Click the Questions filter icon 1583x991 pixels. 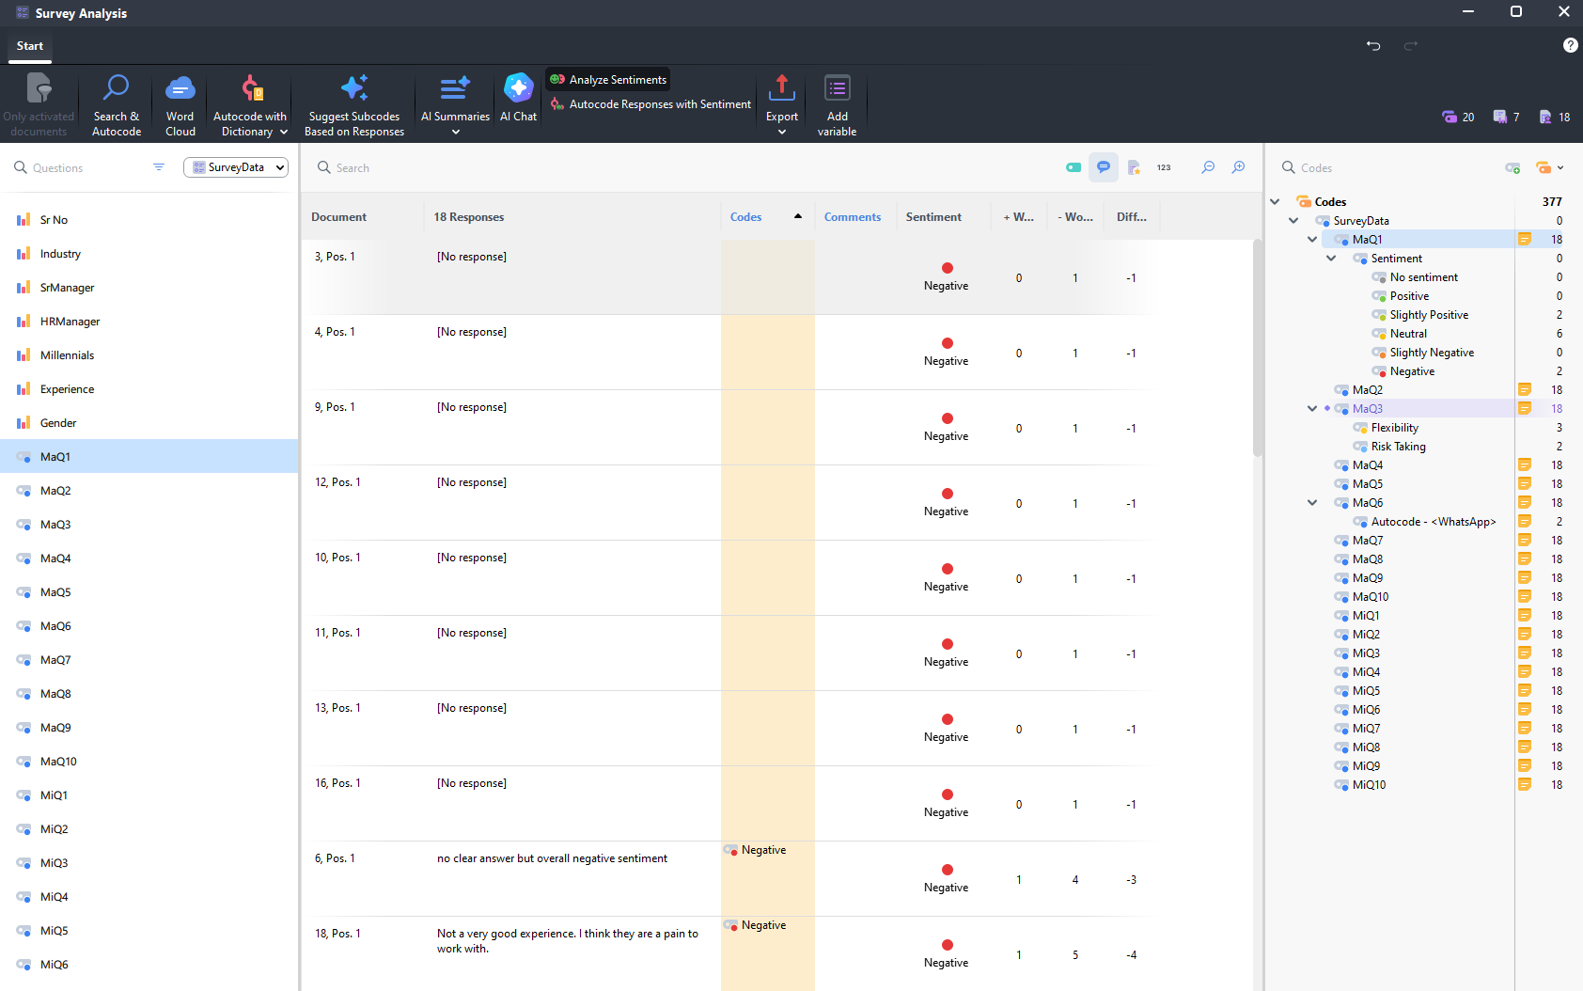(x=159, y=167)
